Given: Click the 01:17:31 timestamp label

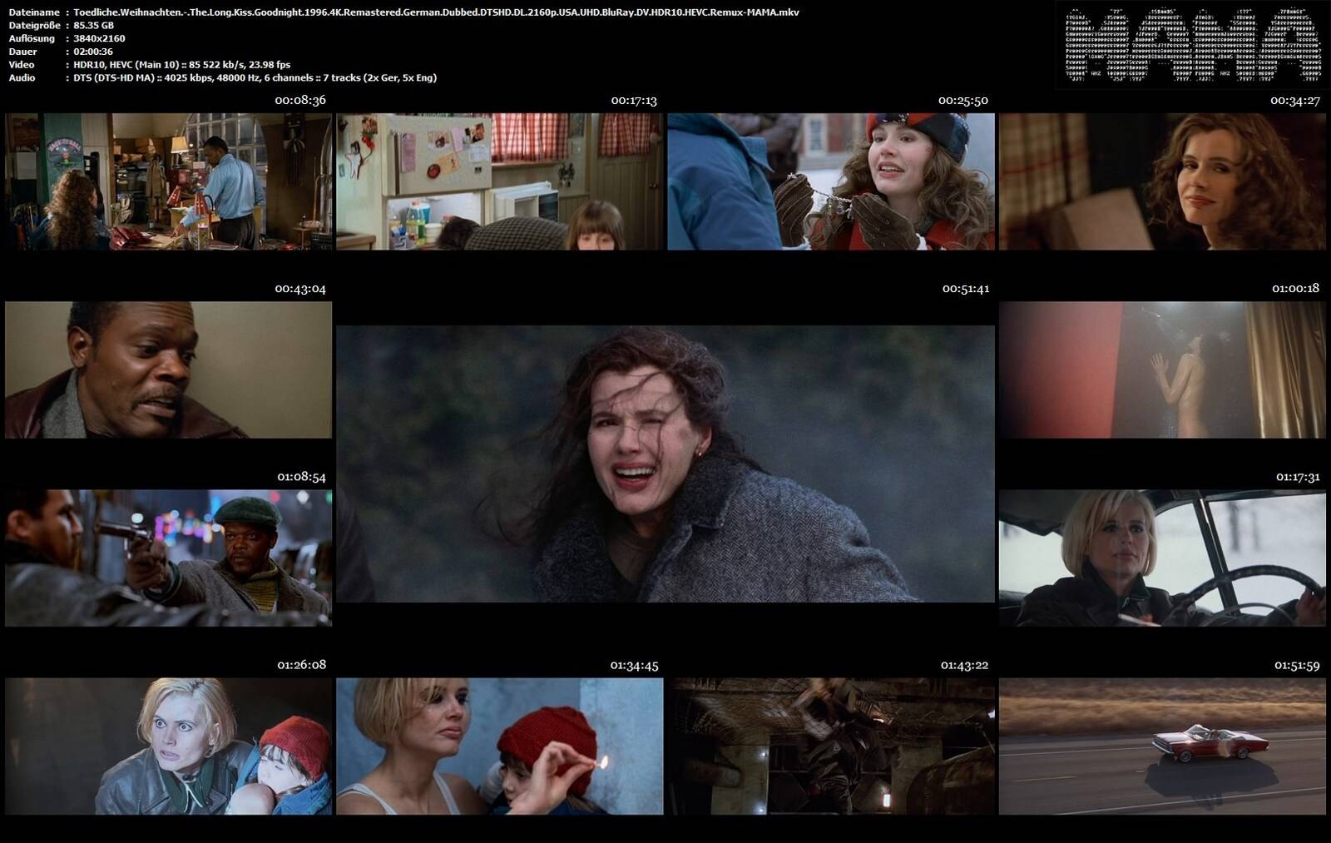Looking at the screenshot, I should click(x=1298, y=477).
